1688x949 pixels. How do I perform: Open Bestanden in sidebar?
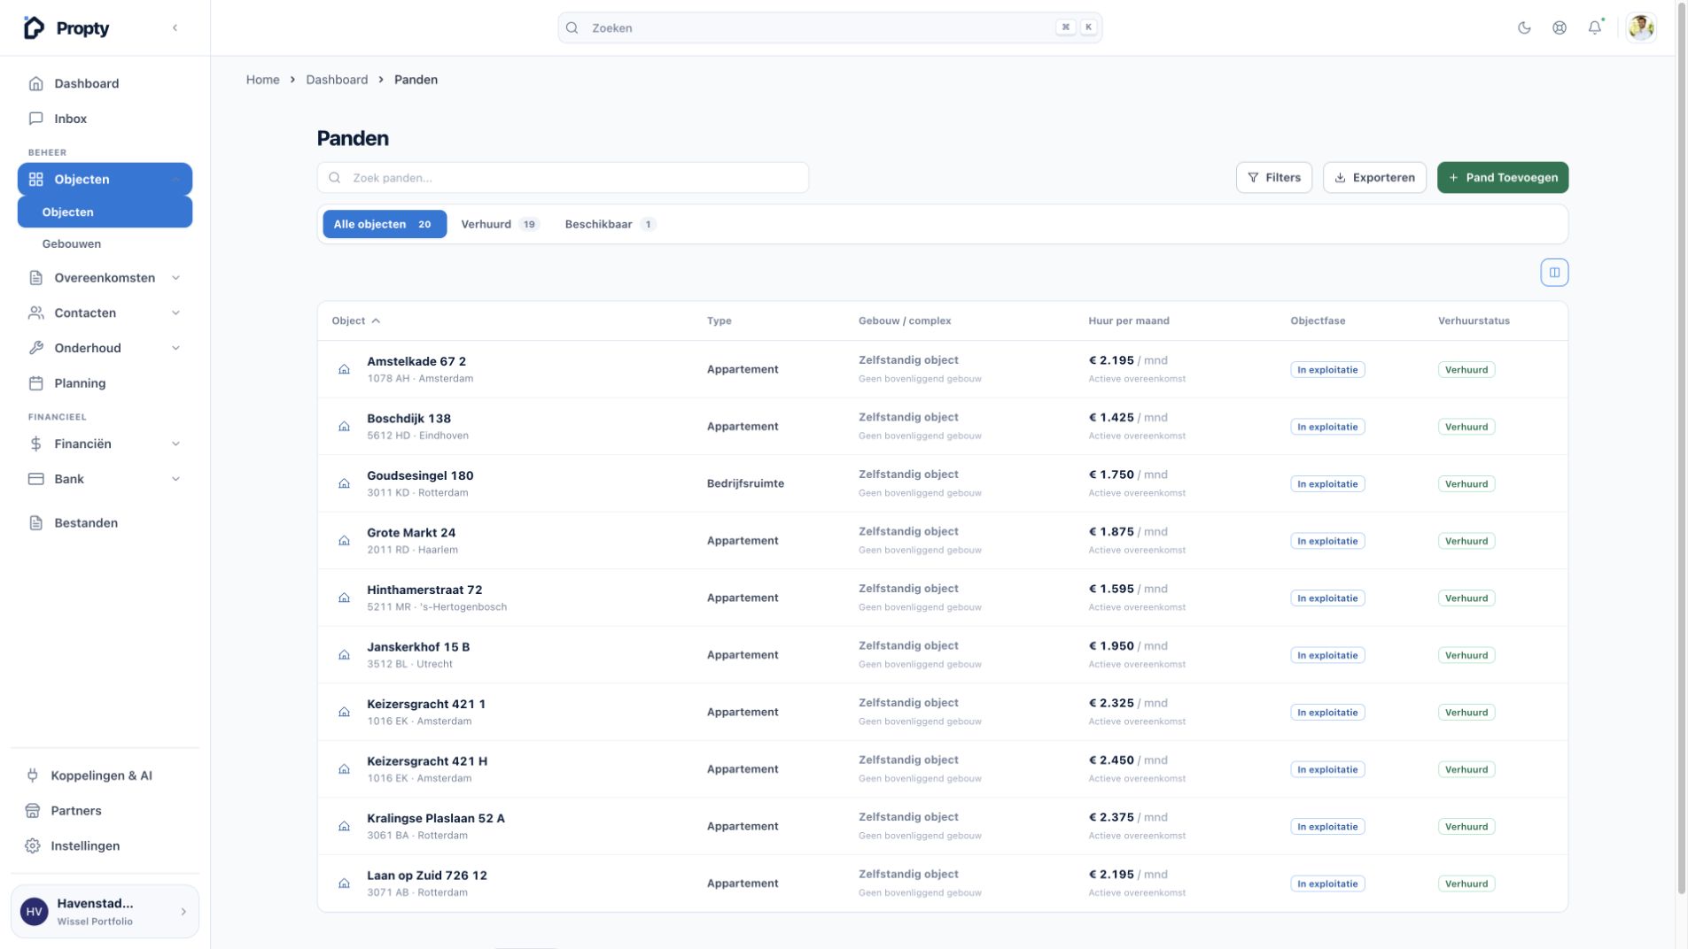(105, 523)
